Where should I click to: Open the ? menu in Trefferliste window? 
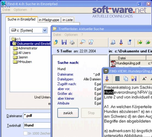[82, 35]
